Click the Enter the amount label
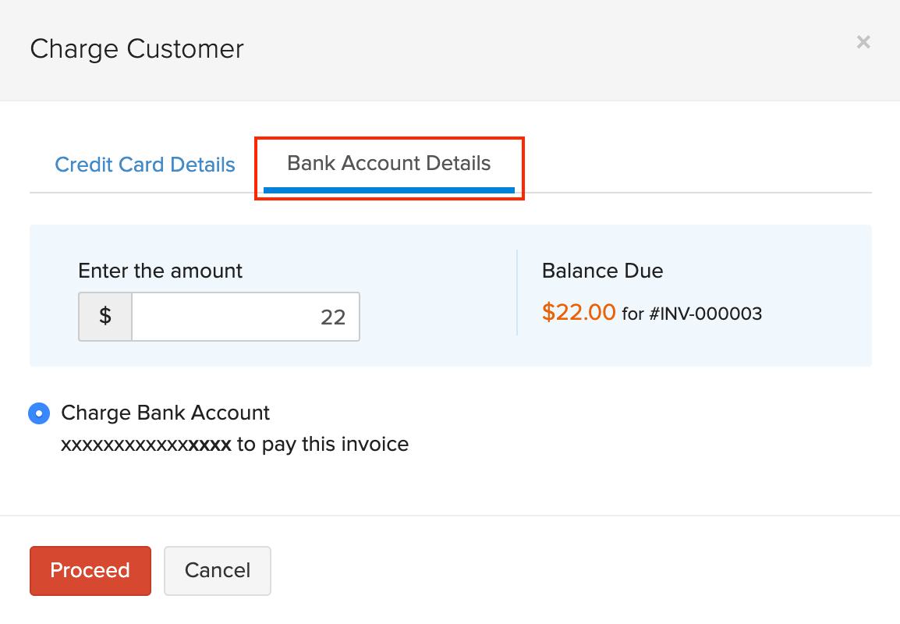The image size is (900, 624). pyautogui.click(x=160, y=271)
